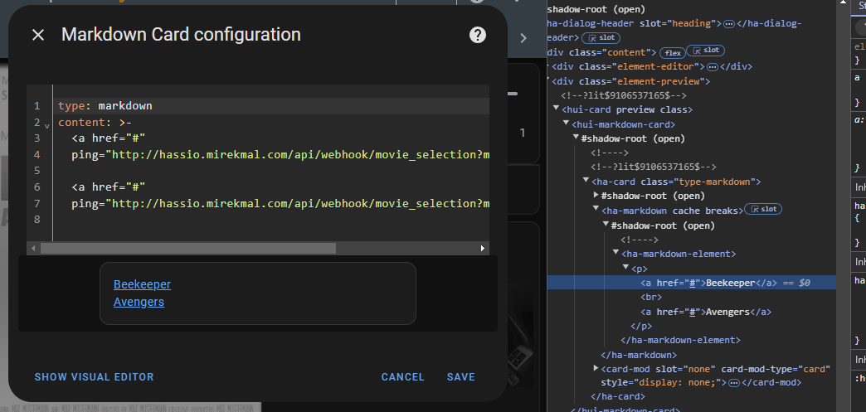Click the Avengers link in the preview
The height and width of the screenshot is (412, 866).
tap(139, 302)
